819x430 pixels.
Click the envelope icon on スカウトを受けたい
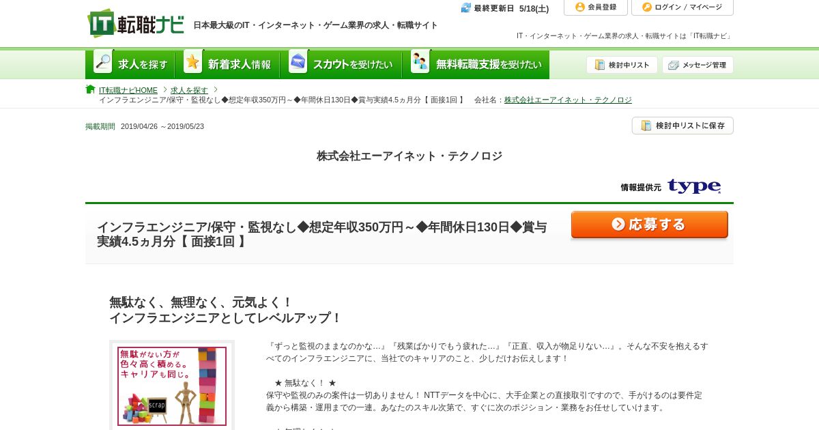[298, 62]
